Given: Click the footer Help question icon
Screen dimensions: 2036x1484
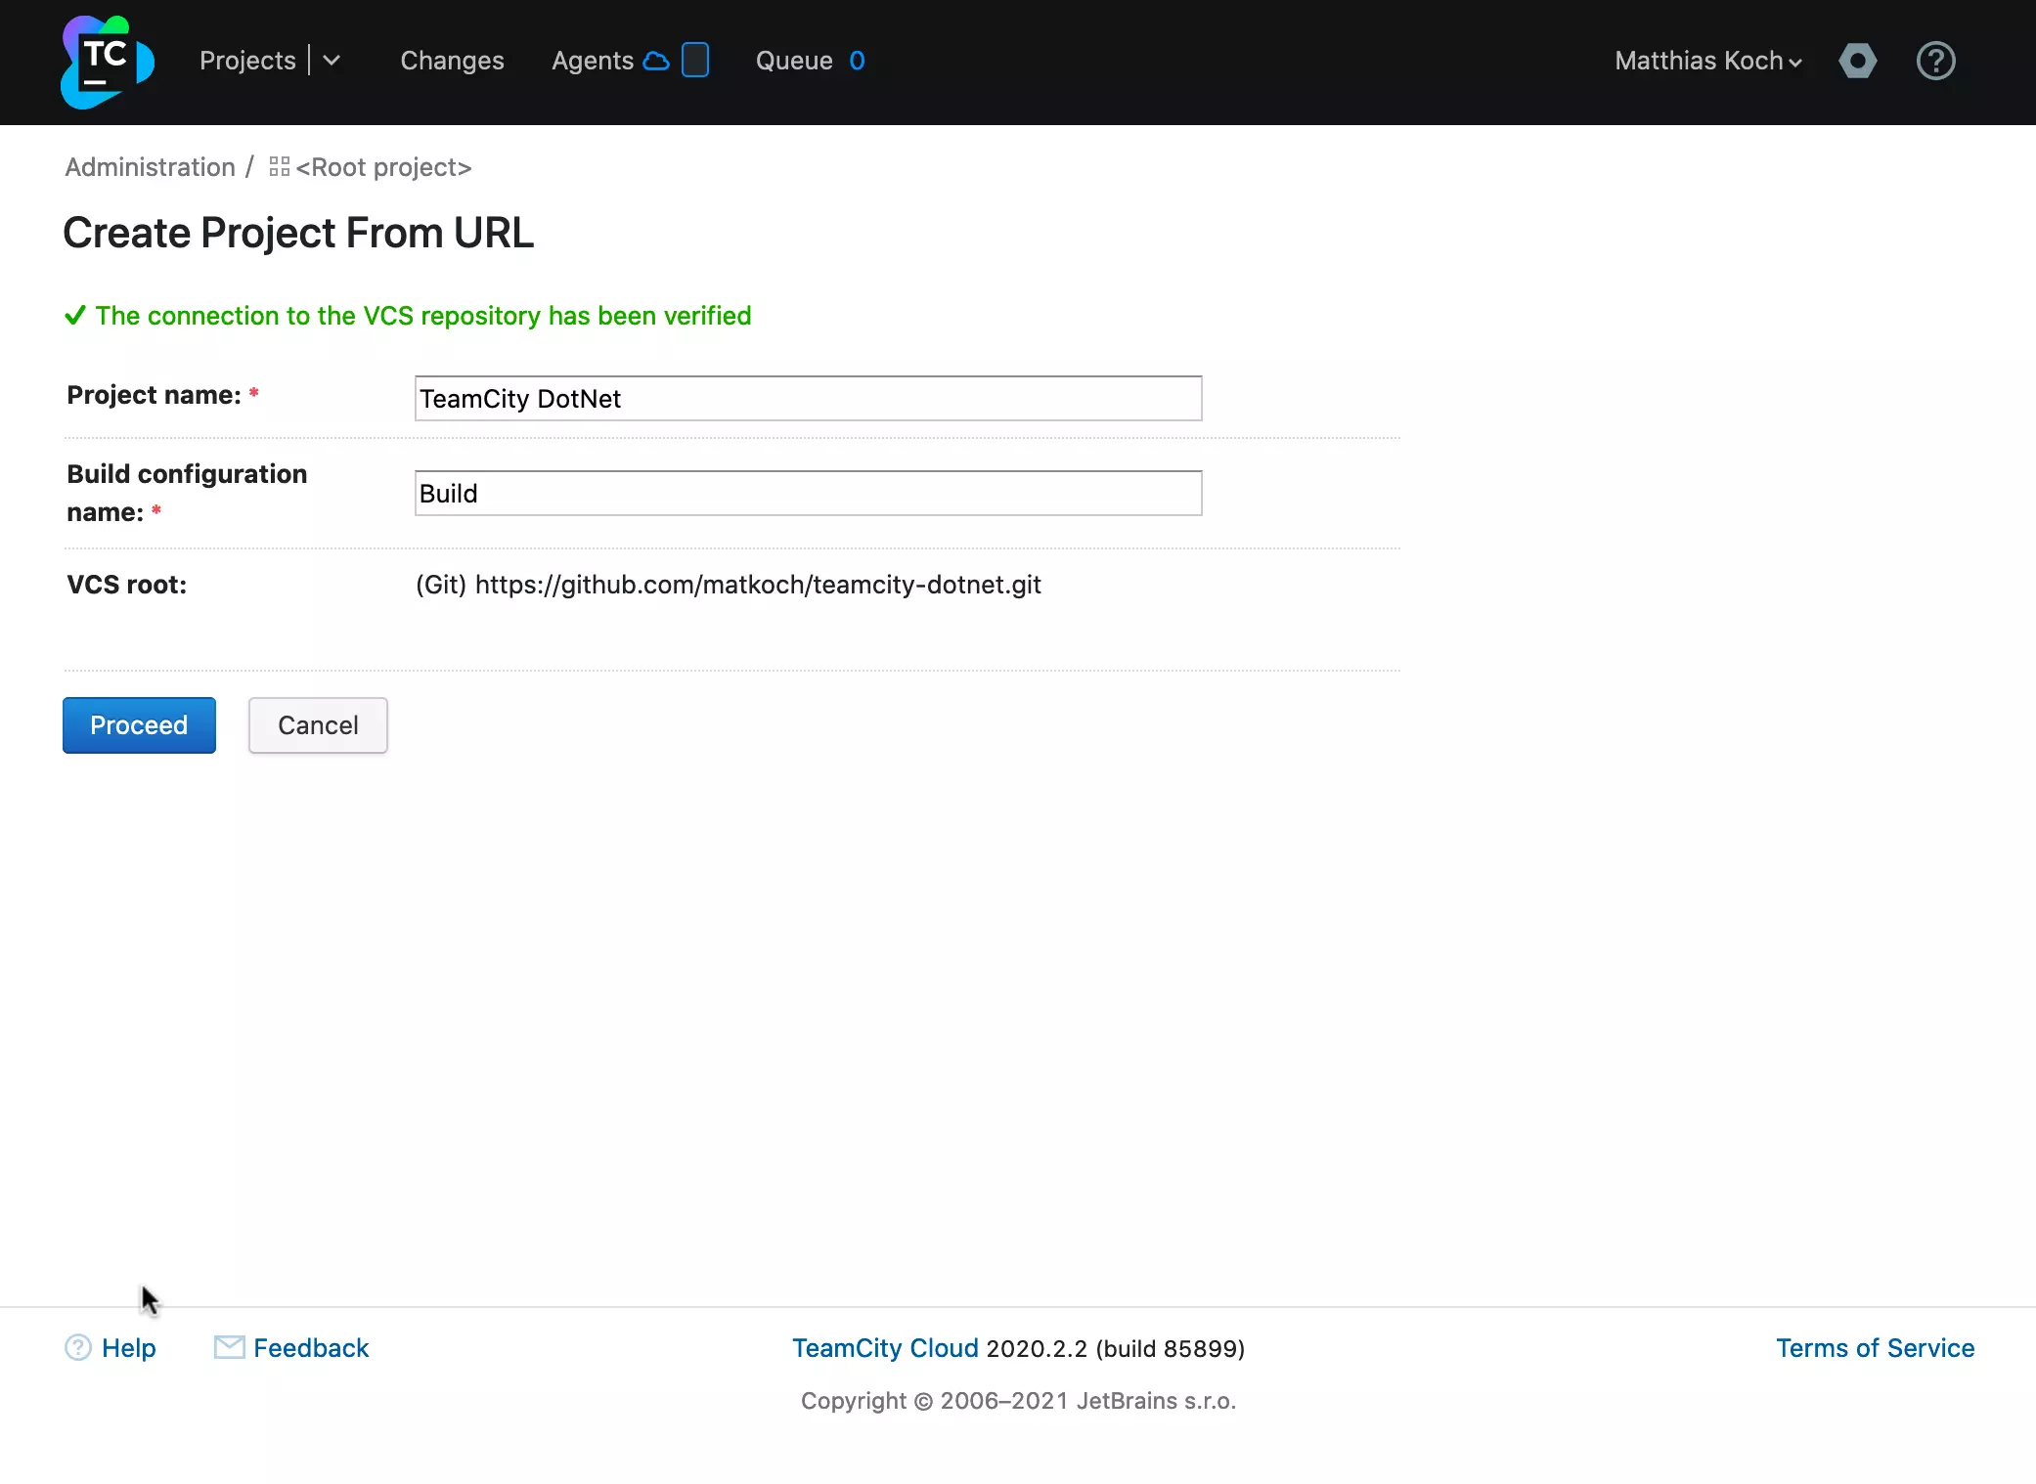Looking at the screenshot, I should 78,1348.
